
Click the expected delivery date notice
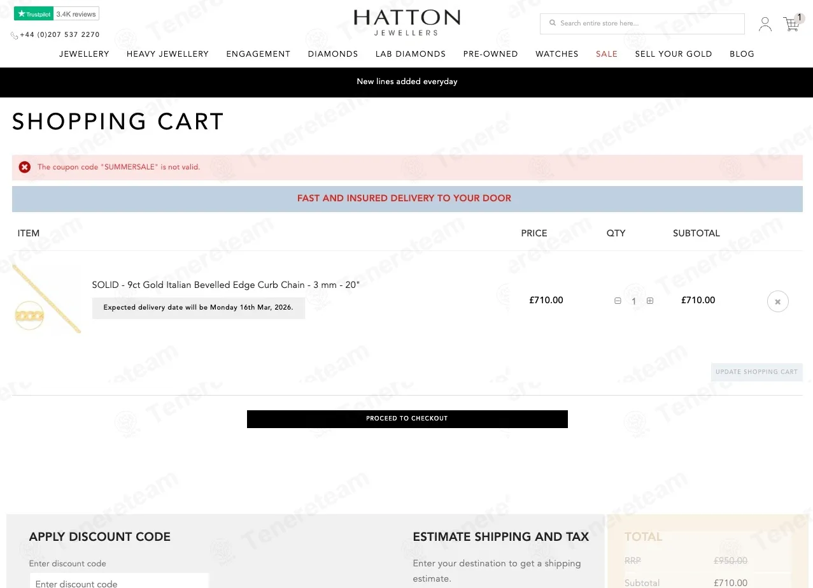coord(199,308)
